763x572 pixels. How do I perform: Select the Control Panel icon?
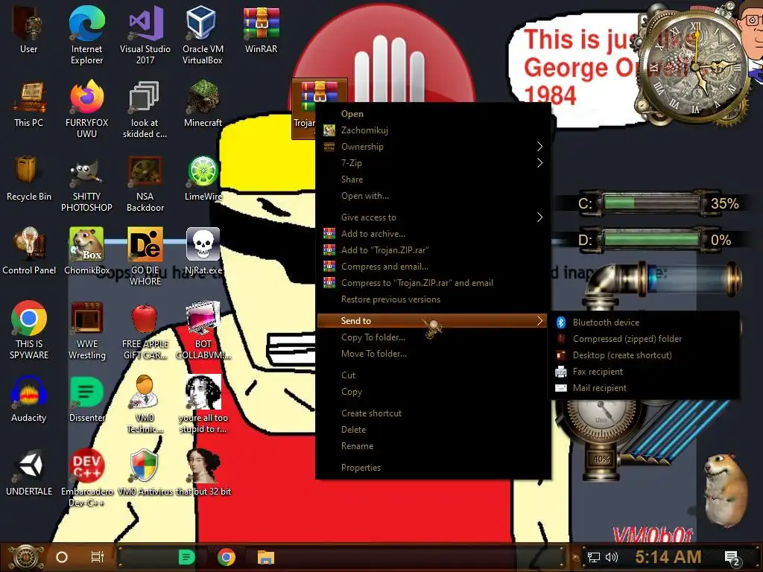click(x=29, y=252)
